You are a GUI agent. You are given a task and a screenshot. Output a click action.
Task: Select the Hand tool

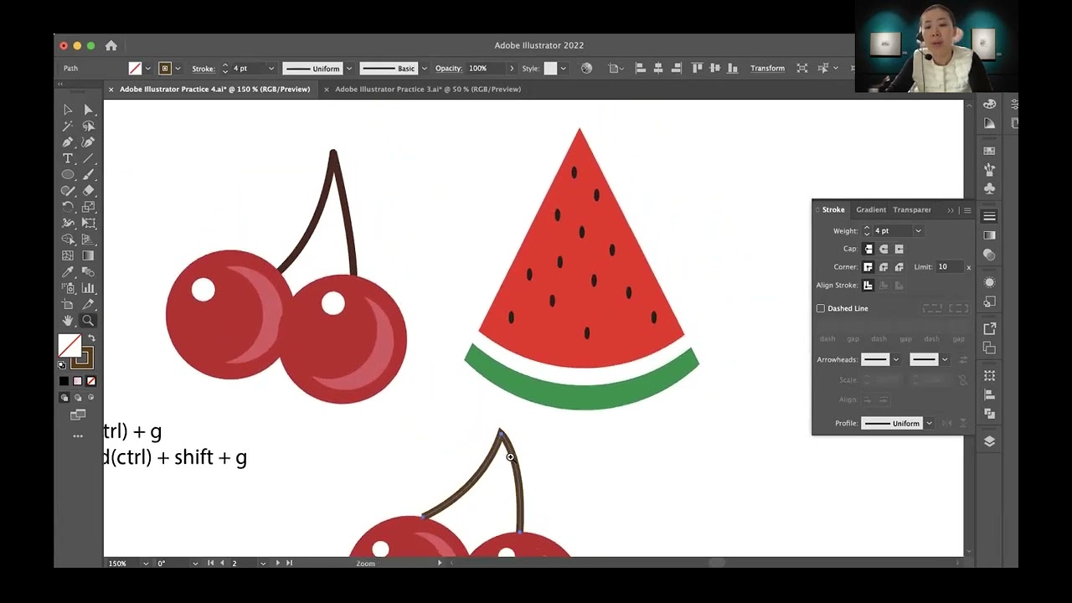pos(68,321)
